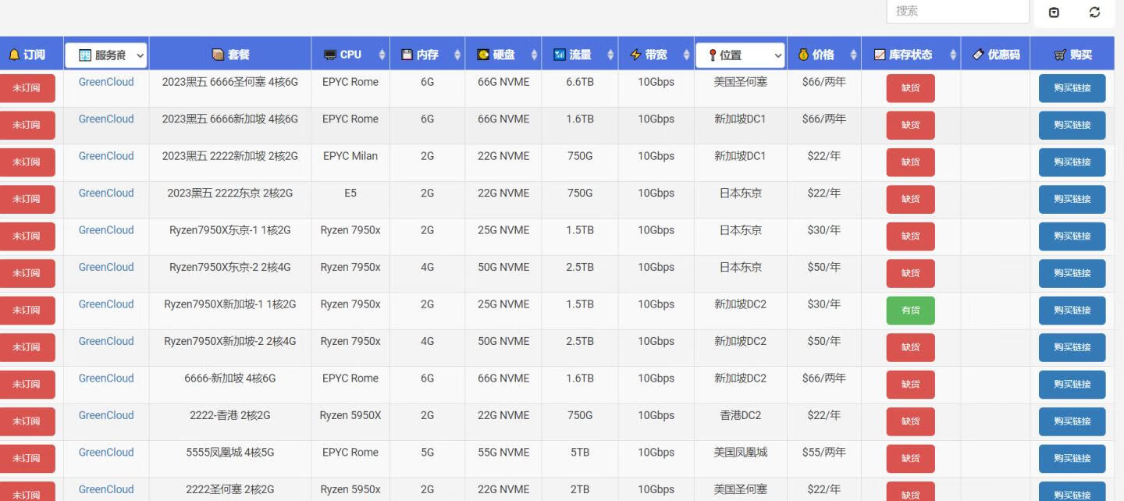Viewport: 1124px width, 501px height.
Task: Click the package icon in 套餐 header
Action: (219, 55)
